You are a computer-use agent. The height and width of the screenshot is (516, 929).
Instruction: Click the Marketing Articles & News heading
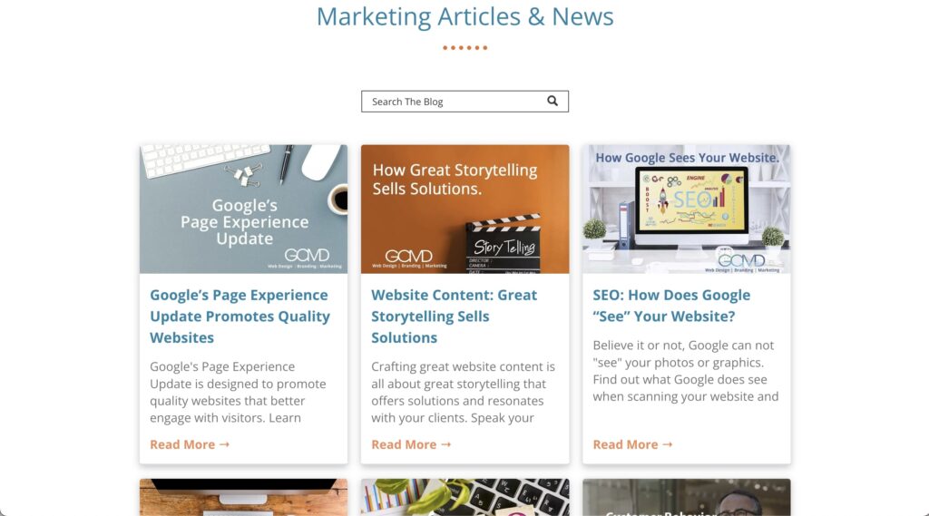(x=465, y=16)
